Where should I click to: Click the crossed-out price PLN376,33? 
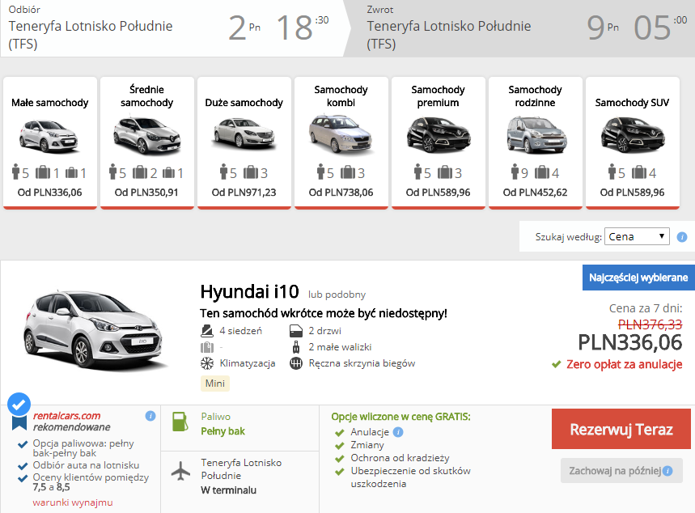[x=650, y=324]
